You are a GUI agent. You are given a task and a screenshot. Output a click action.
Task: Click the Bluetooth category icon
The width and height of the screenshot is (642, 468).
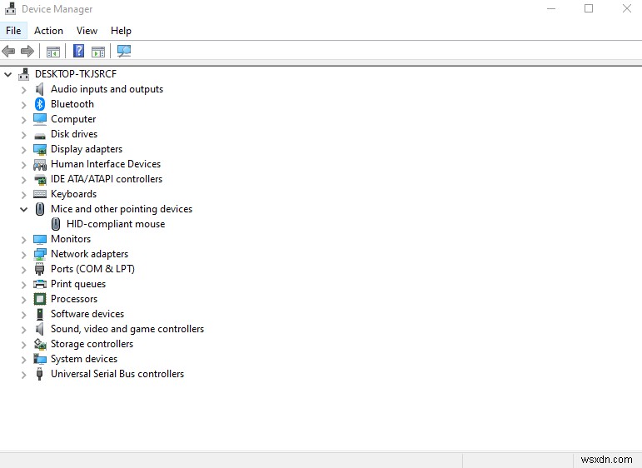pos(40,104)
